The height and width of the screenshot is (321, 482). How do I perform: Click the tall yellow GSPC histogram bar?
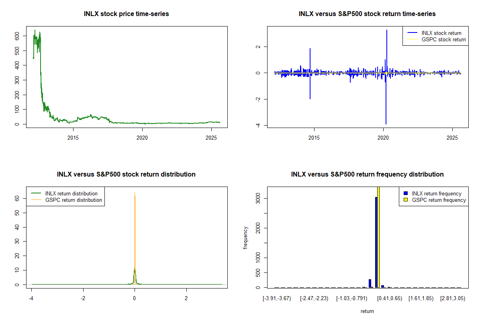click(378, 237)
